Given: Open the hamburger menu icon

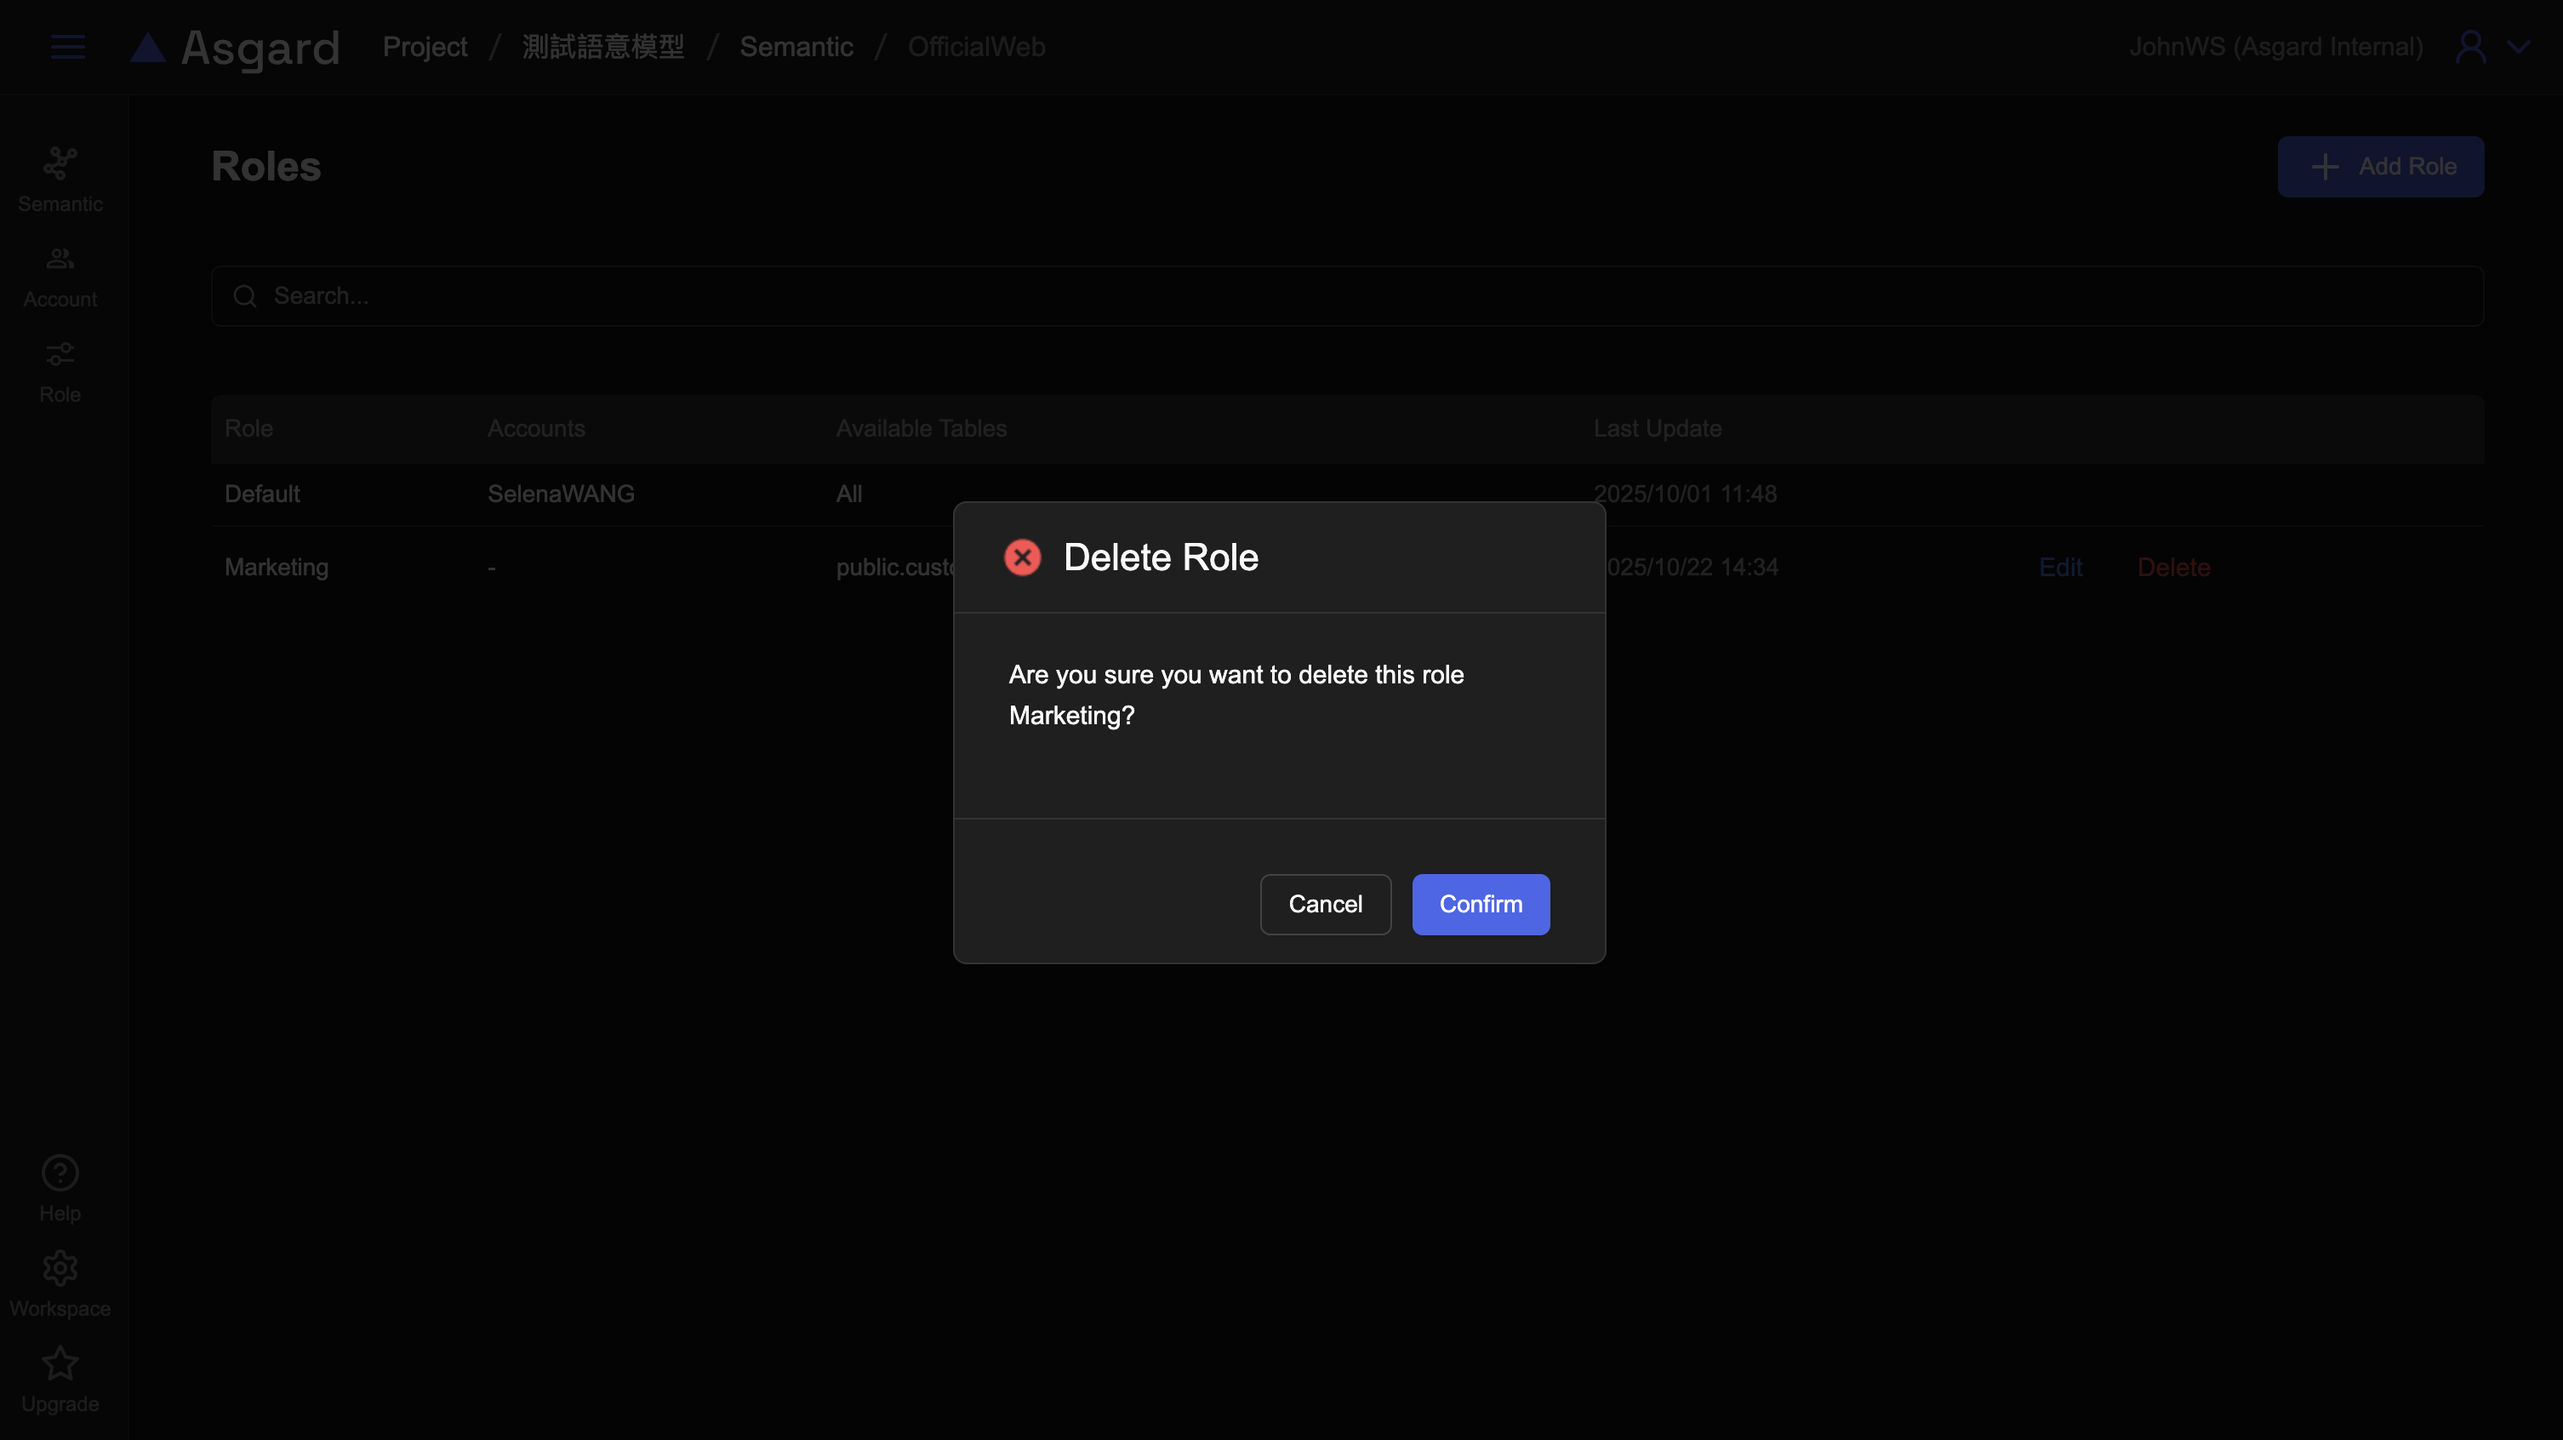Looking at the screenshot, I should (68, 47).
